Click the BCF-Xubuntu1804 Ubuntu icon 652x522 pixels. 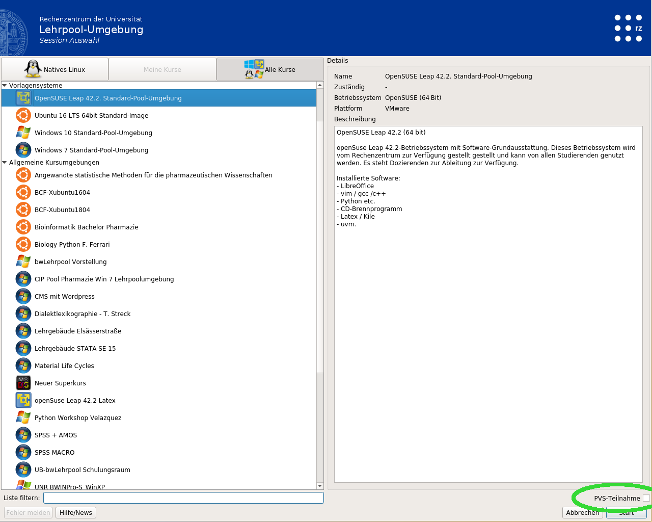[x=23, y=210]
